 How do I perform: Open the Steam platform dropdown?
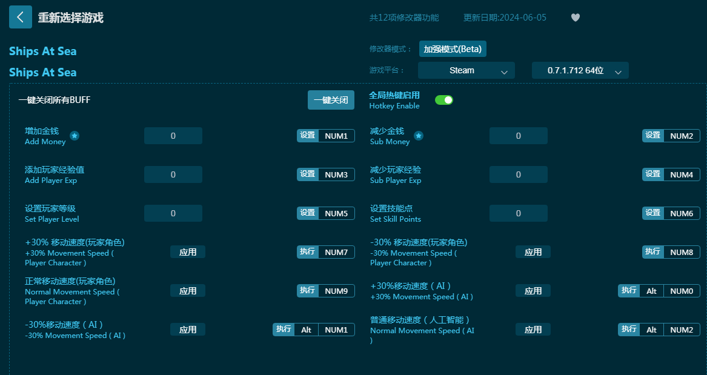[466, 70]
